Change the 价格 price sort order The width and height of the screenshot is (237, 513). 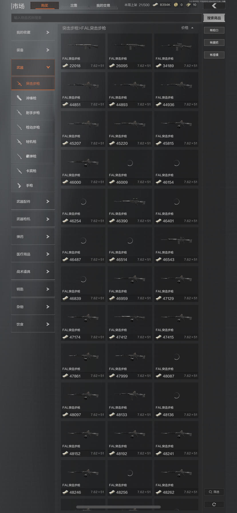(x=187, y=28)
